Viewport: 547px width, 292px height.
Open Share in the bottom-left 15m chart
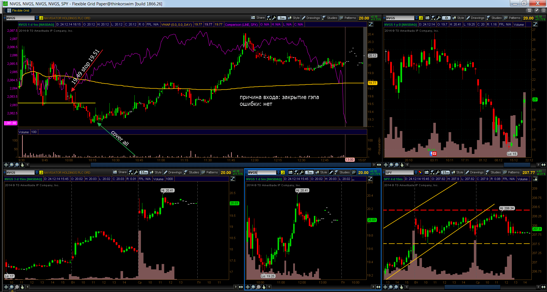point(120,172)
